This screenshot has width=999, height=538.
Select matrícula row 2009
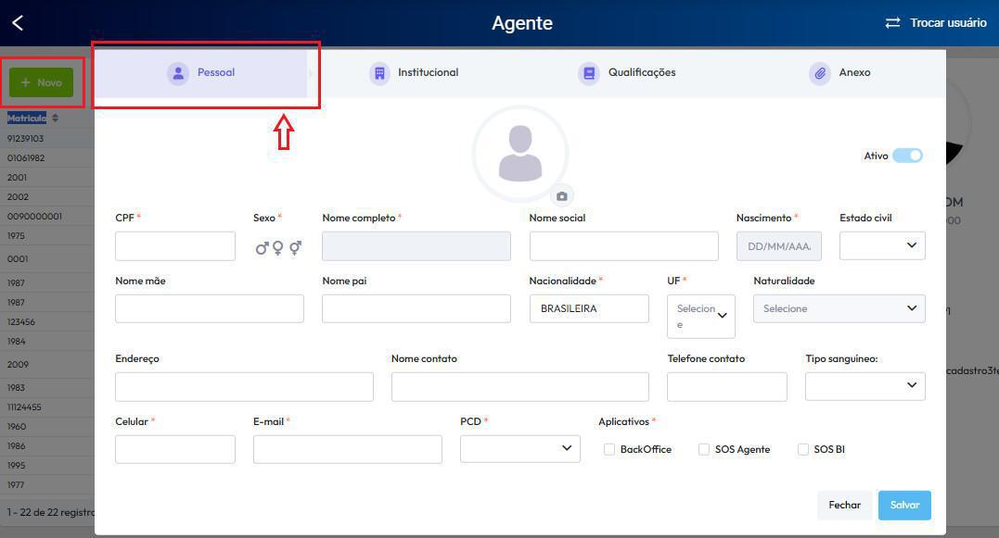(47, 365)
